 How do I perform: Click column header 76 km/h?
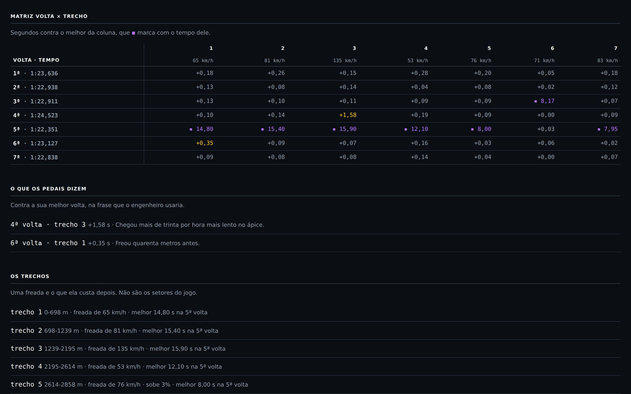pos(481,61)
